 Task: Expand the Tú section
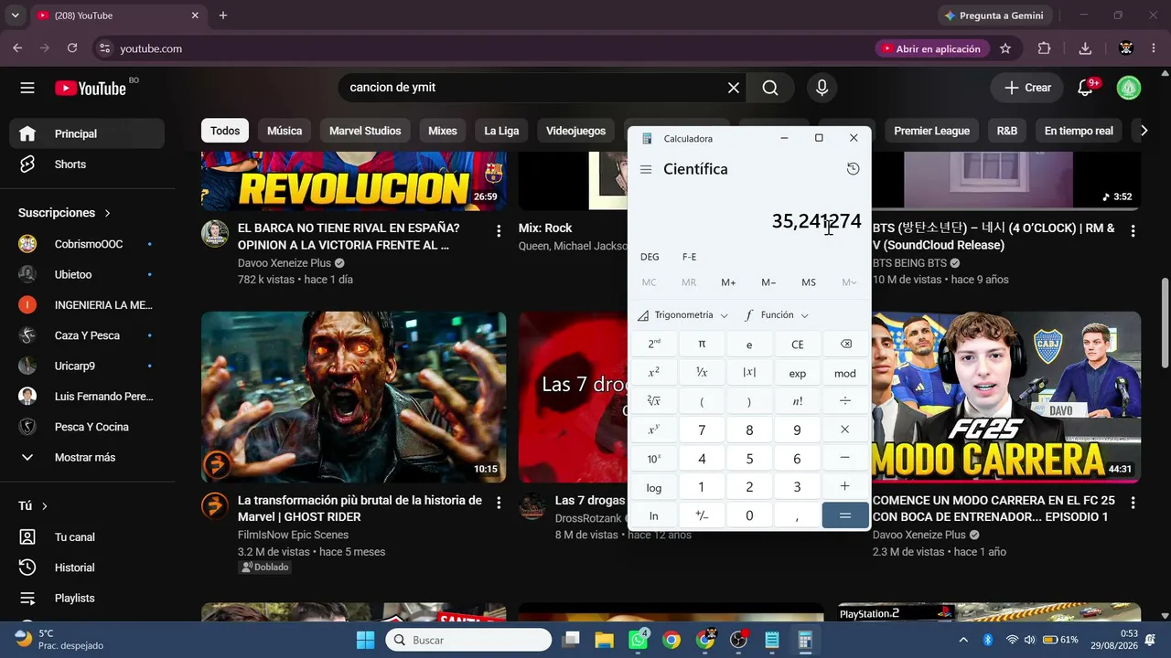tap(33, 505)
